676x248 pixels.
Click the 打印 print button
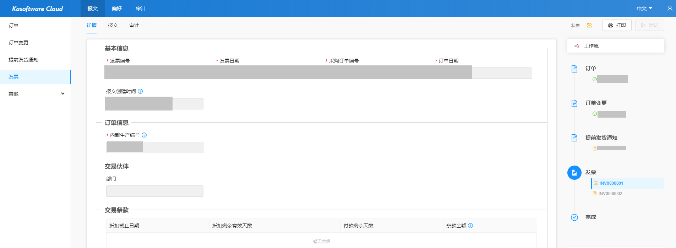point(617,25)
